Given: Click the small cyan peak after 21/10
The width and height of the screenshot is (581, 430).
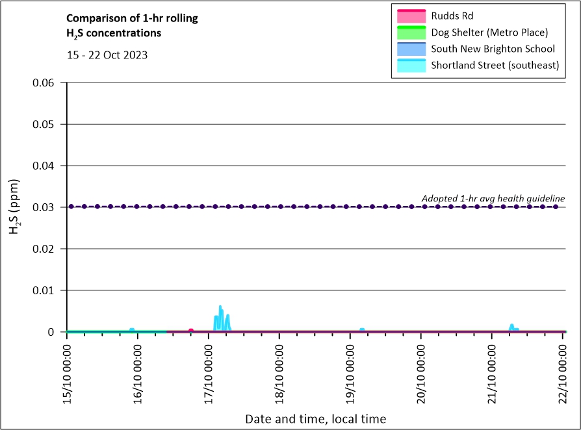Looking at the screenshot, I should click(511, 326).
